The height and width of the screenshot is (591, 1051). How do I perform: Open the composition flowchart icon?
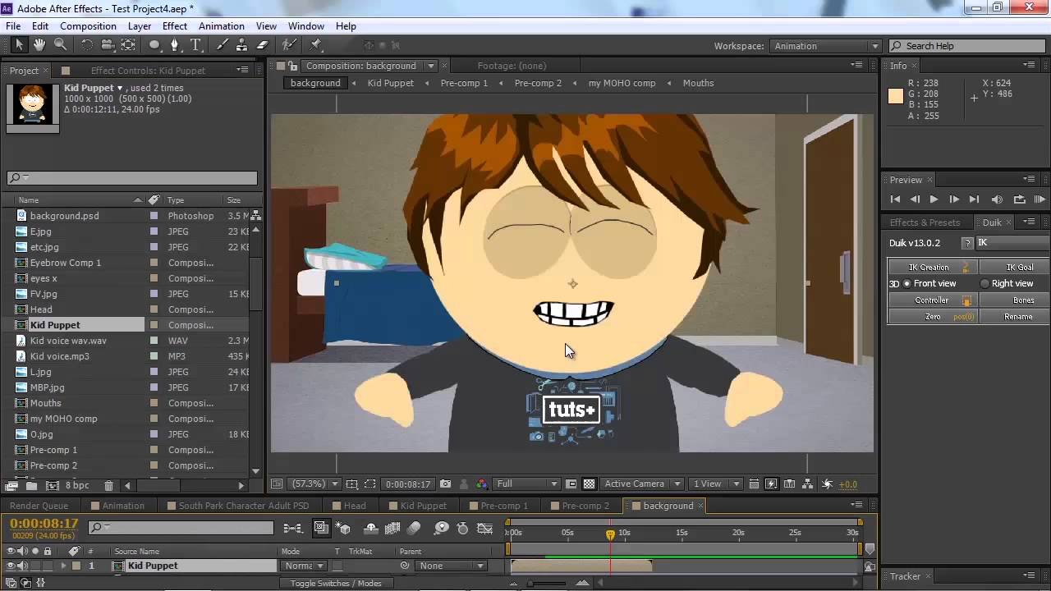(x=808, y=484)
